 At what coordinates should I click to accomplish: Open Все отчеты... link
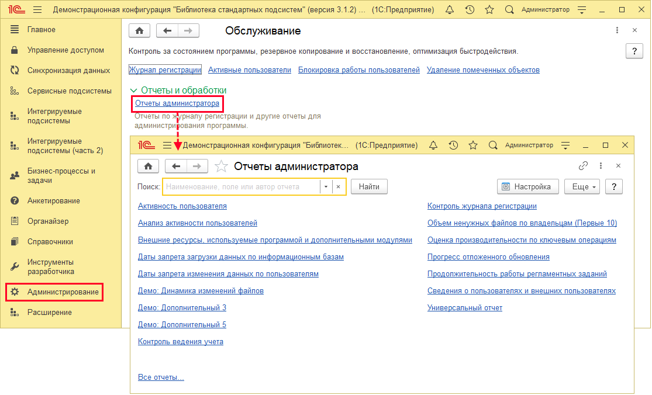tap(161, 377)
